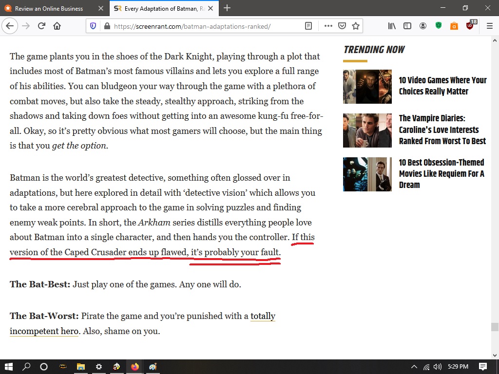Open the Firefox Account menu
The height and width of the screenshot is (374, 499).
click(x=423, y=26)
